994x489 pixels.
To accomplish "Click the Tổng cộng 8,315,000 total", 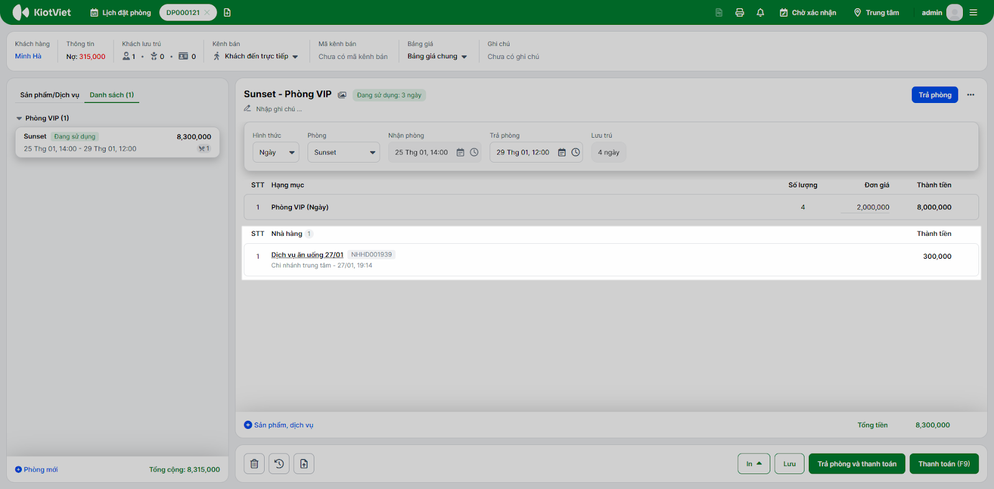I will click(x=185, y=470).
